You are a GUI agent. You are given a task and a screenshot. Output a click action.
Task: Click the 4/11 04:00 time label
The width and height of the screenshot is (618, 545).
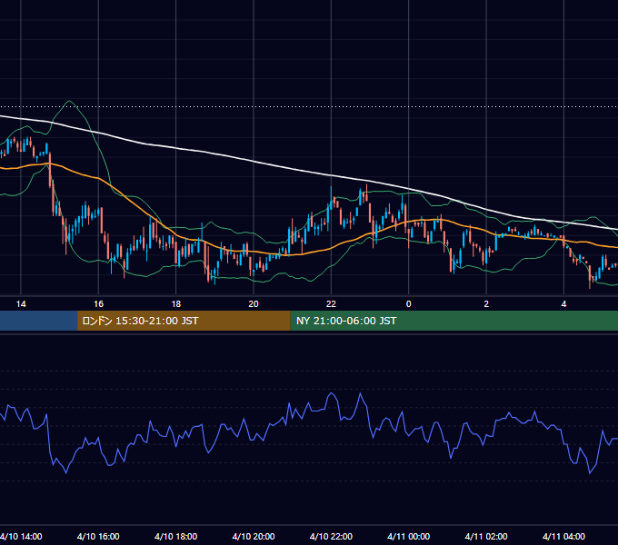tap(564, 536)
